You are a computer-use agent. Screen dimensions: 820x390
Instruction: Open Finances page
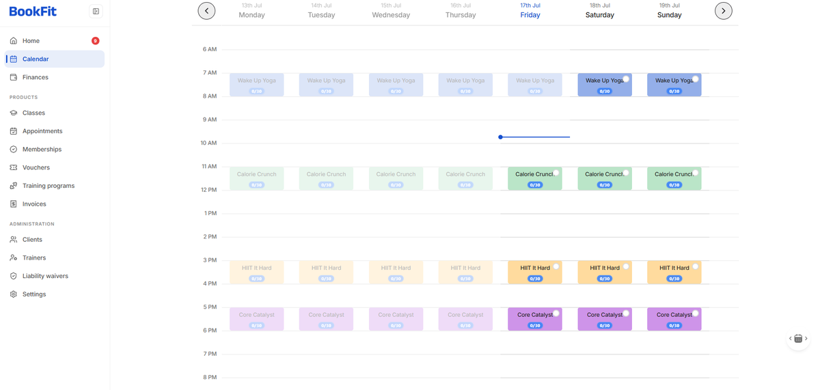pyautogui.click(x=55, y=77)
